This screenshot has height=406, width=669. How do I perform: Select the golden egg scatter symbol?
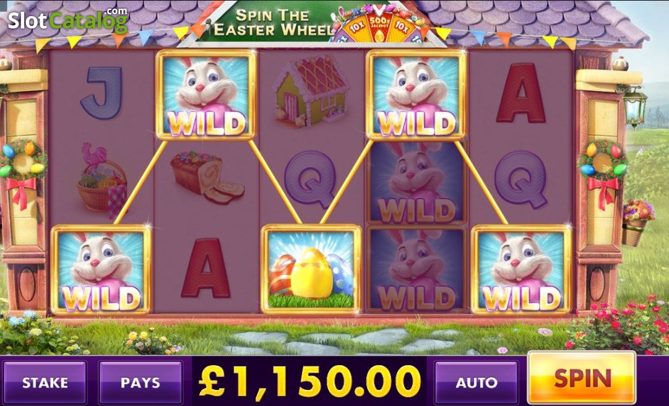(x=311, y=270)
